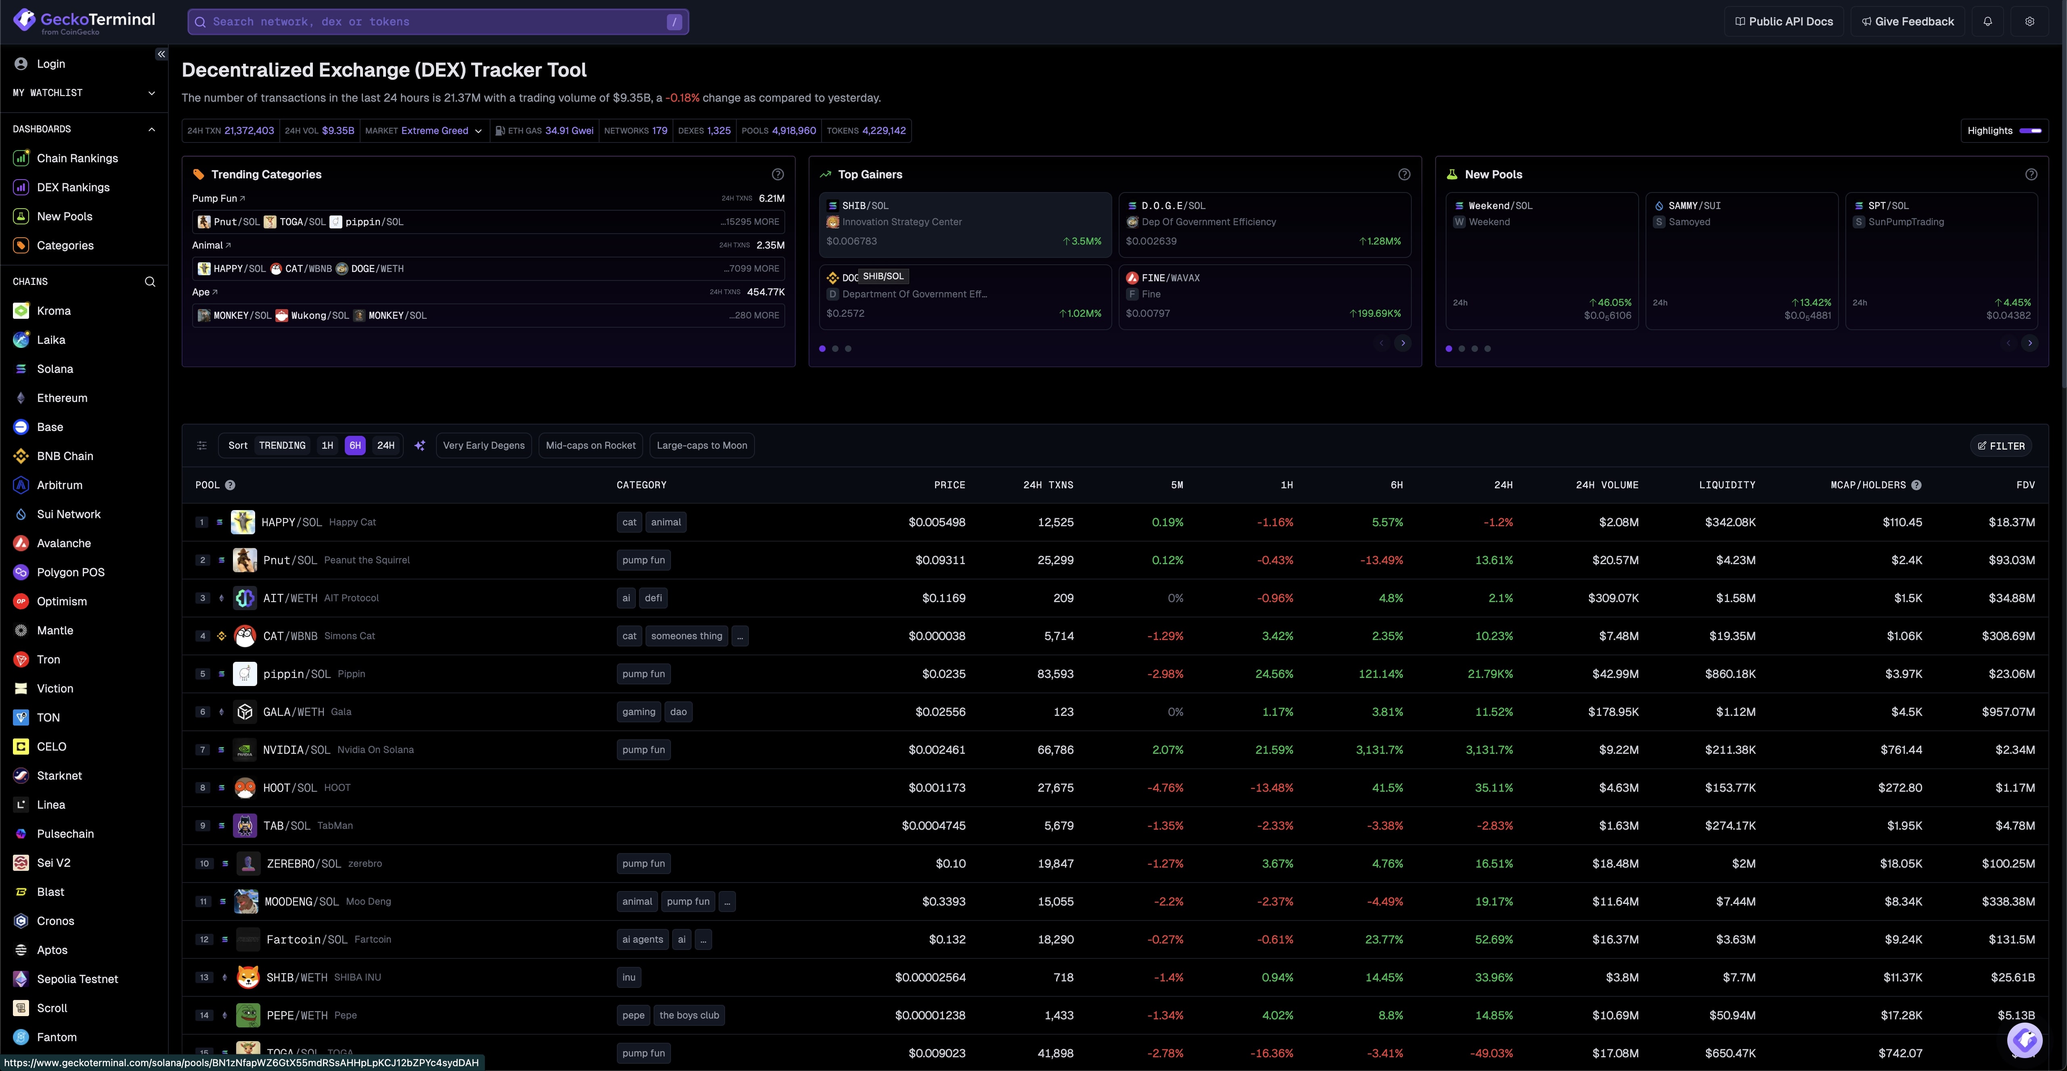Click the AI sparkle icon beside 24H
This screenshot has width=2067, height=1071.
click(x=420, y=445)
